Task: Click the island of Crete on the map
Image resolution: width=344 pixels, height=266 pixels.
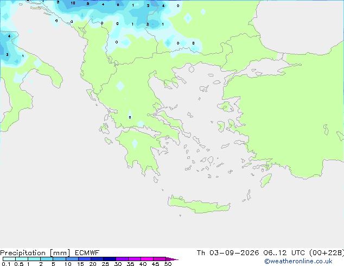Action: click(x=199, y=205)
